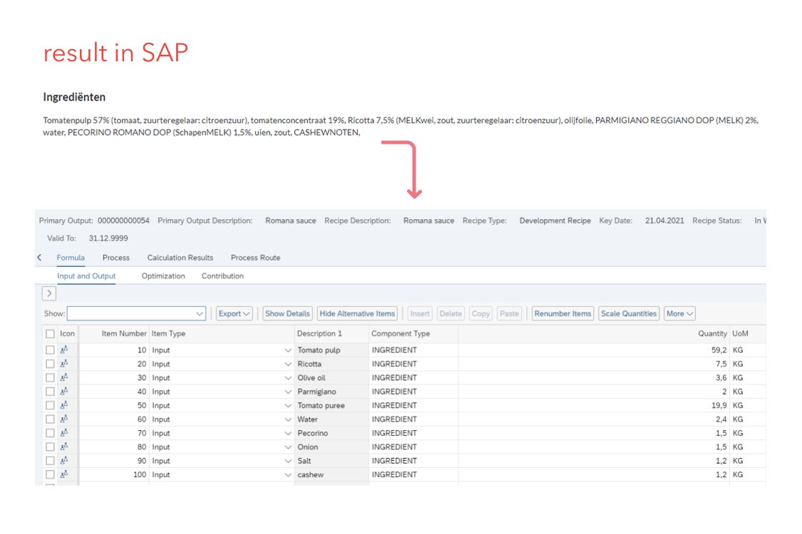This screenshot has width=802, height=534.
Task: Tick the select-all checkbox in the table header
Action: [50, 334]
